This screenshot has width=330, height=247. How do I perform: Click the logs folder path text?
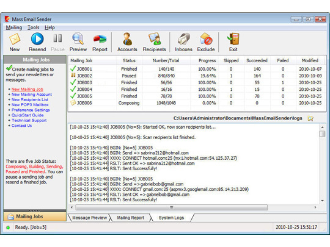(x=238, y=118)
